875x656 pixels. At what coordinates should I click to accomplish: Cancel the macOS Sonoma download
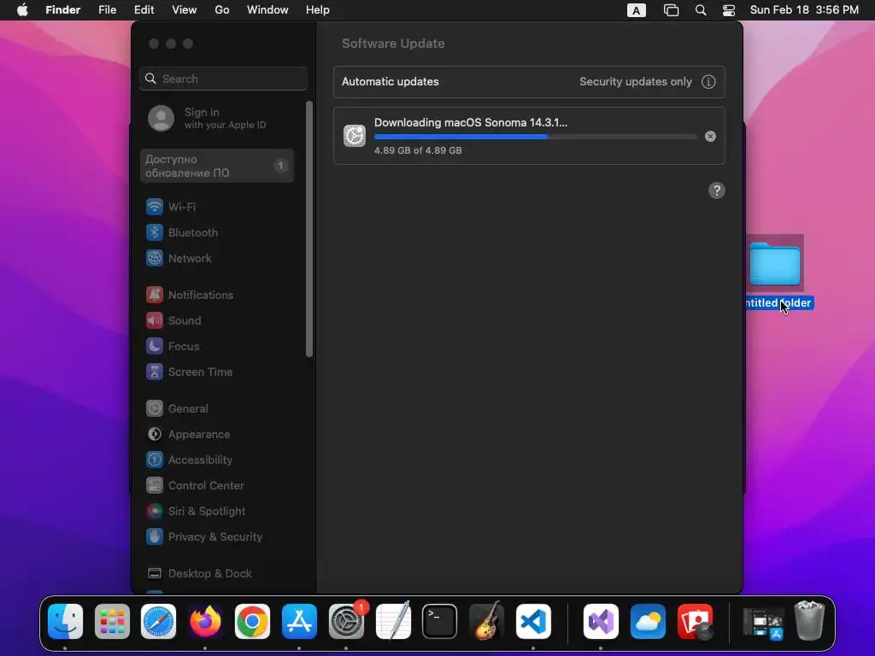[710, 137]
